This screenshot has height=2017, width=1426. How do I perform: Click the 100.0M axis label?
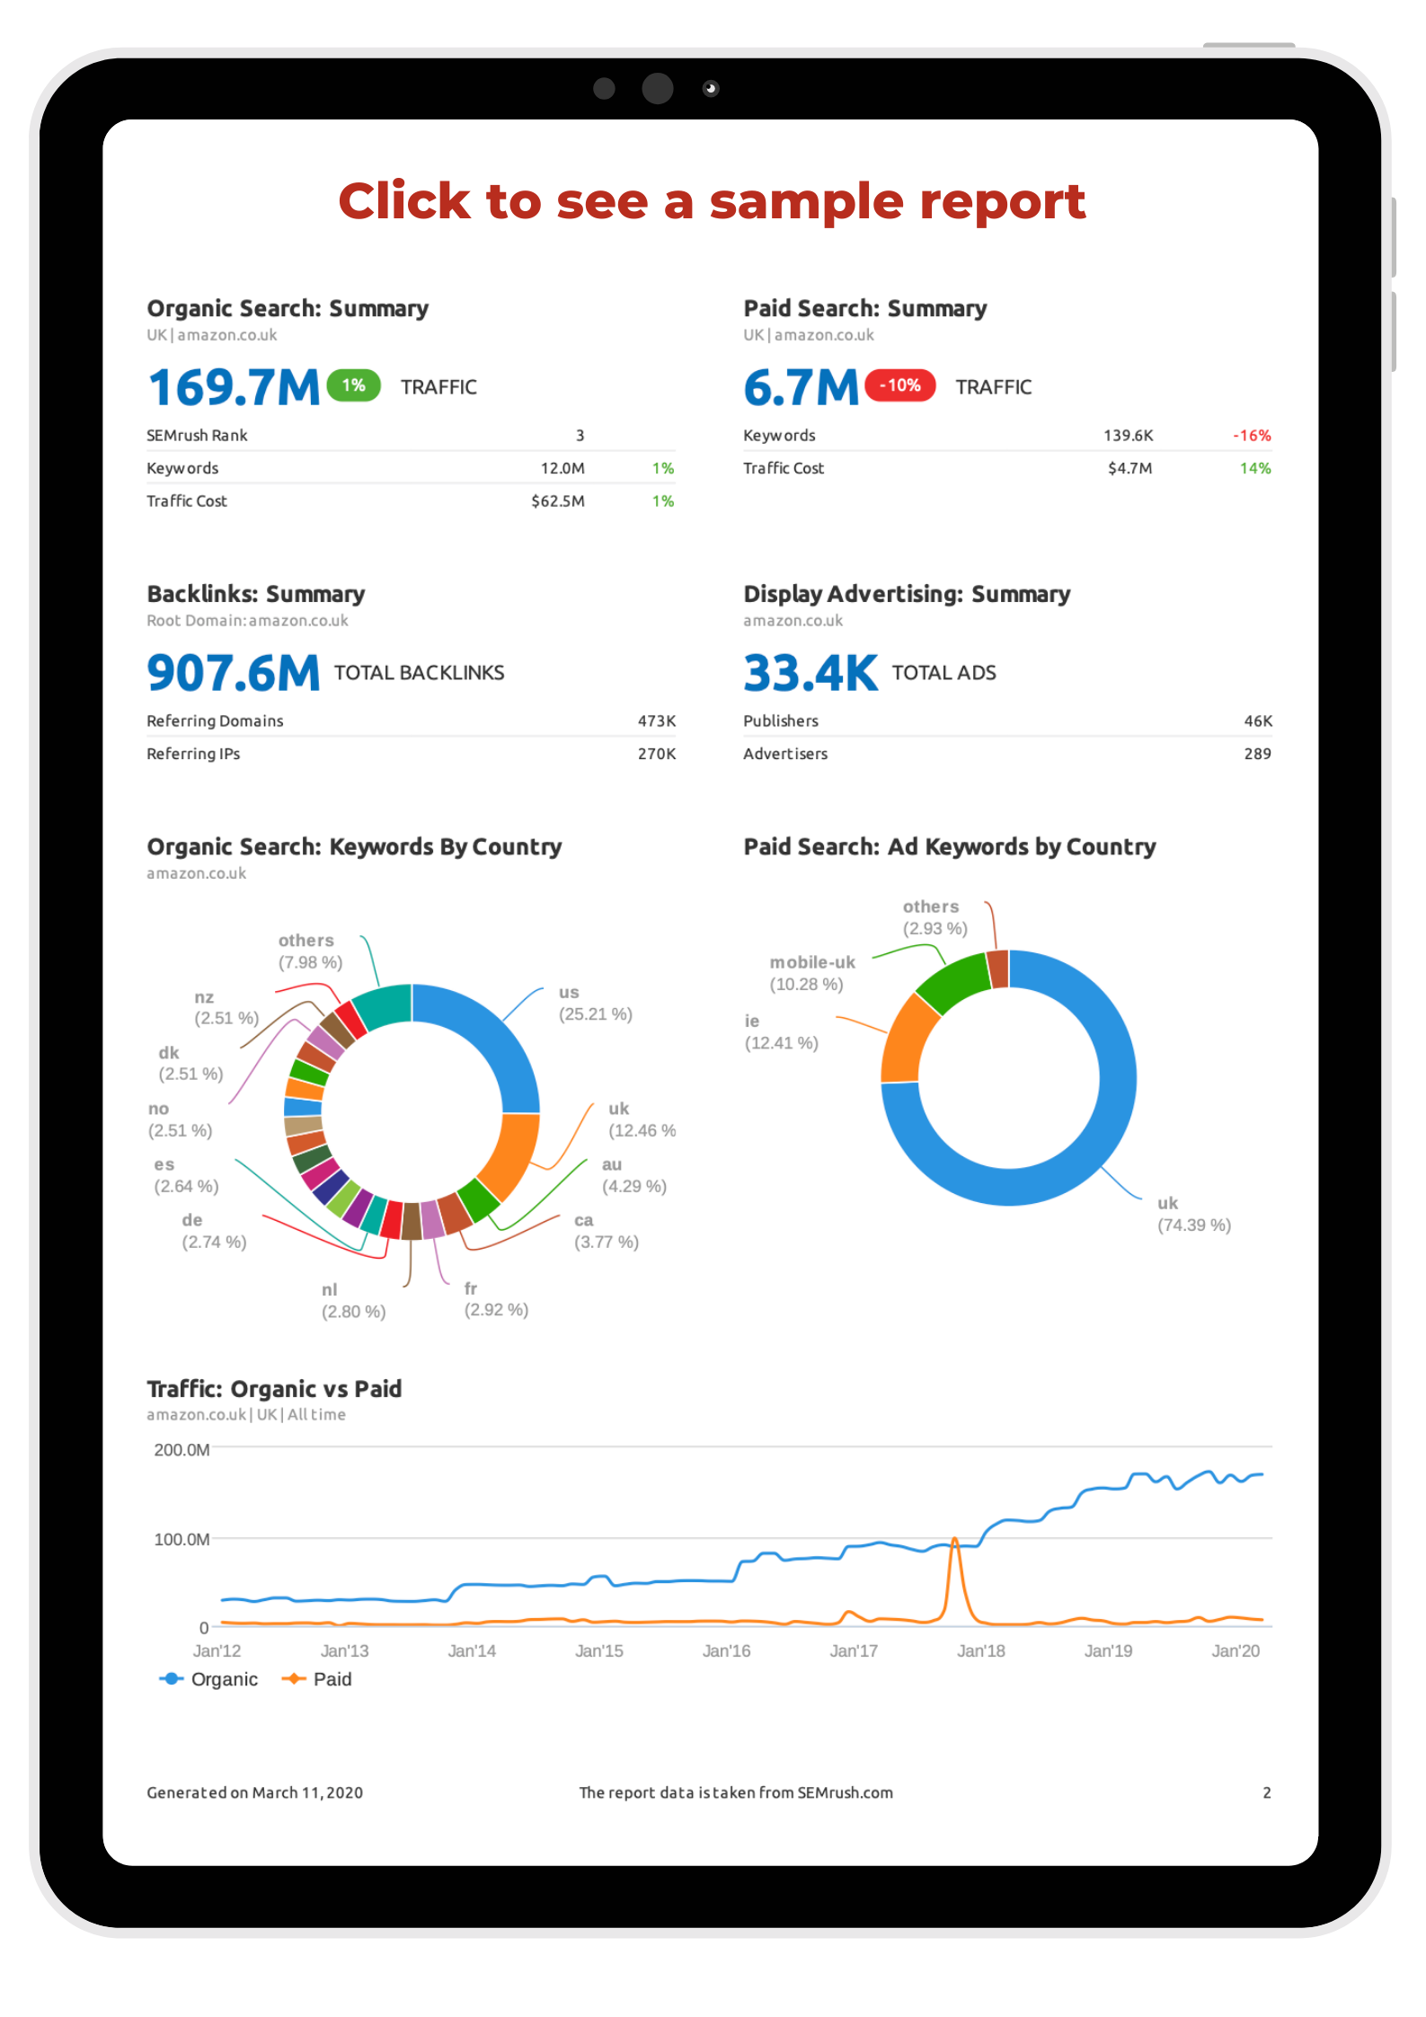point(182,1539)
